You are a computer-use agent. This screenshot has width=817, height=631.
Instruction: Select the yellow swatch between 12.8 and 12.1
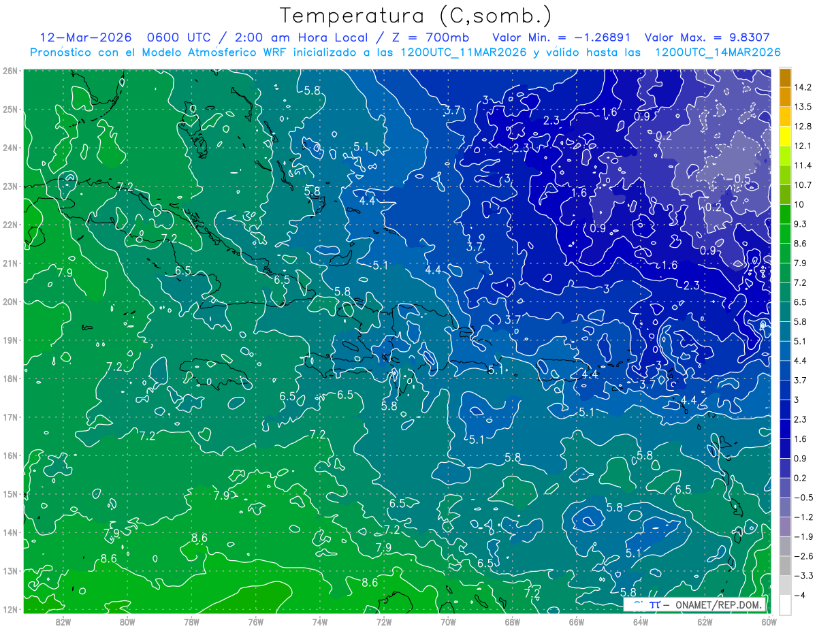pos(785,136)
